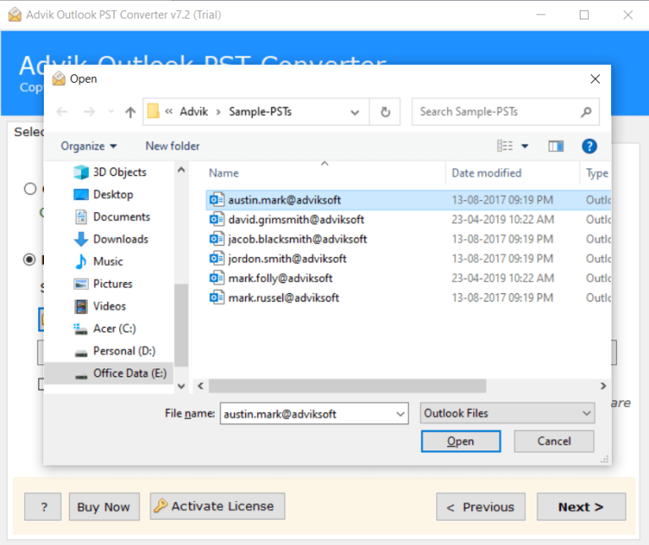
Task: Minimize the Advik PST Converter window
Action: click(x=541, y=15)
